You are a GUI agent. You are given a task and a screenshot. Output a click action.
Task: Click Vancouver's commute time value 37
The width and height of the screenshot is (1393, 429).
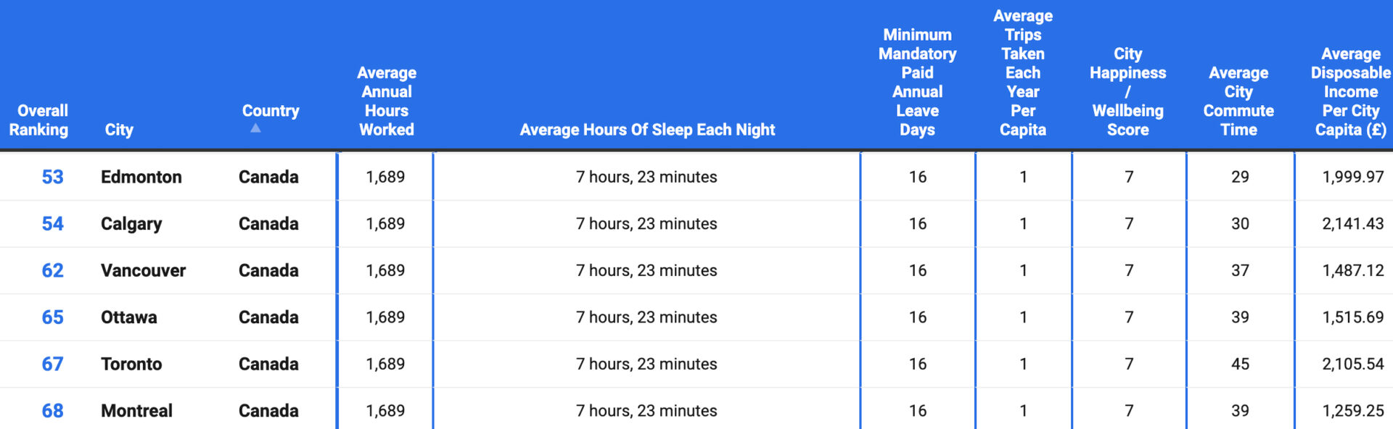(x=1240, y=270)
